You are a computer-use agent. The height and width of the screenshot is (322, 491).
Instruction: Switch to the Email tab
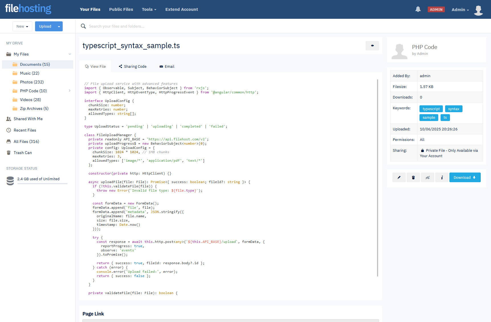(x=167, y=66)
